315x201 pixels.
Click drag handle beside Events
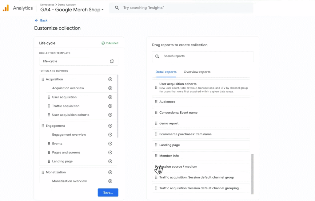coord(49,144)
